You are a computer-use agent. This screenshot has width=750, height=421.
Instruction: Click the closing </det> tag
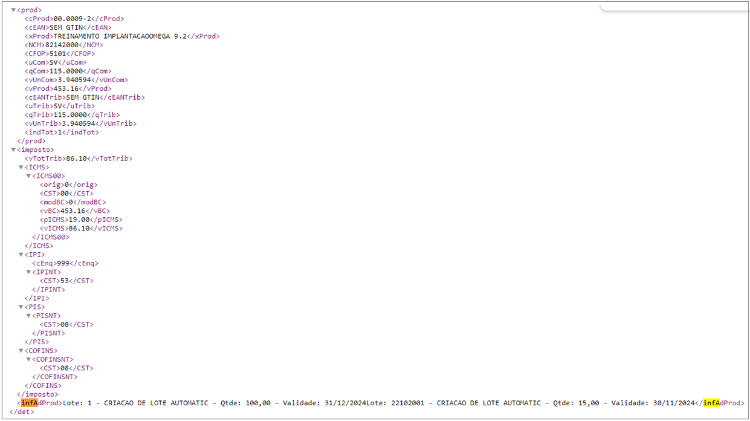22,412
